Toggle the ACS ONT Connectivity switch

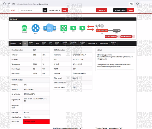118,37
